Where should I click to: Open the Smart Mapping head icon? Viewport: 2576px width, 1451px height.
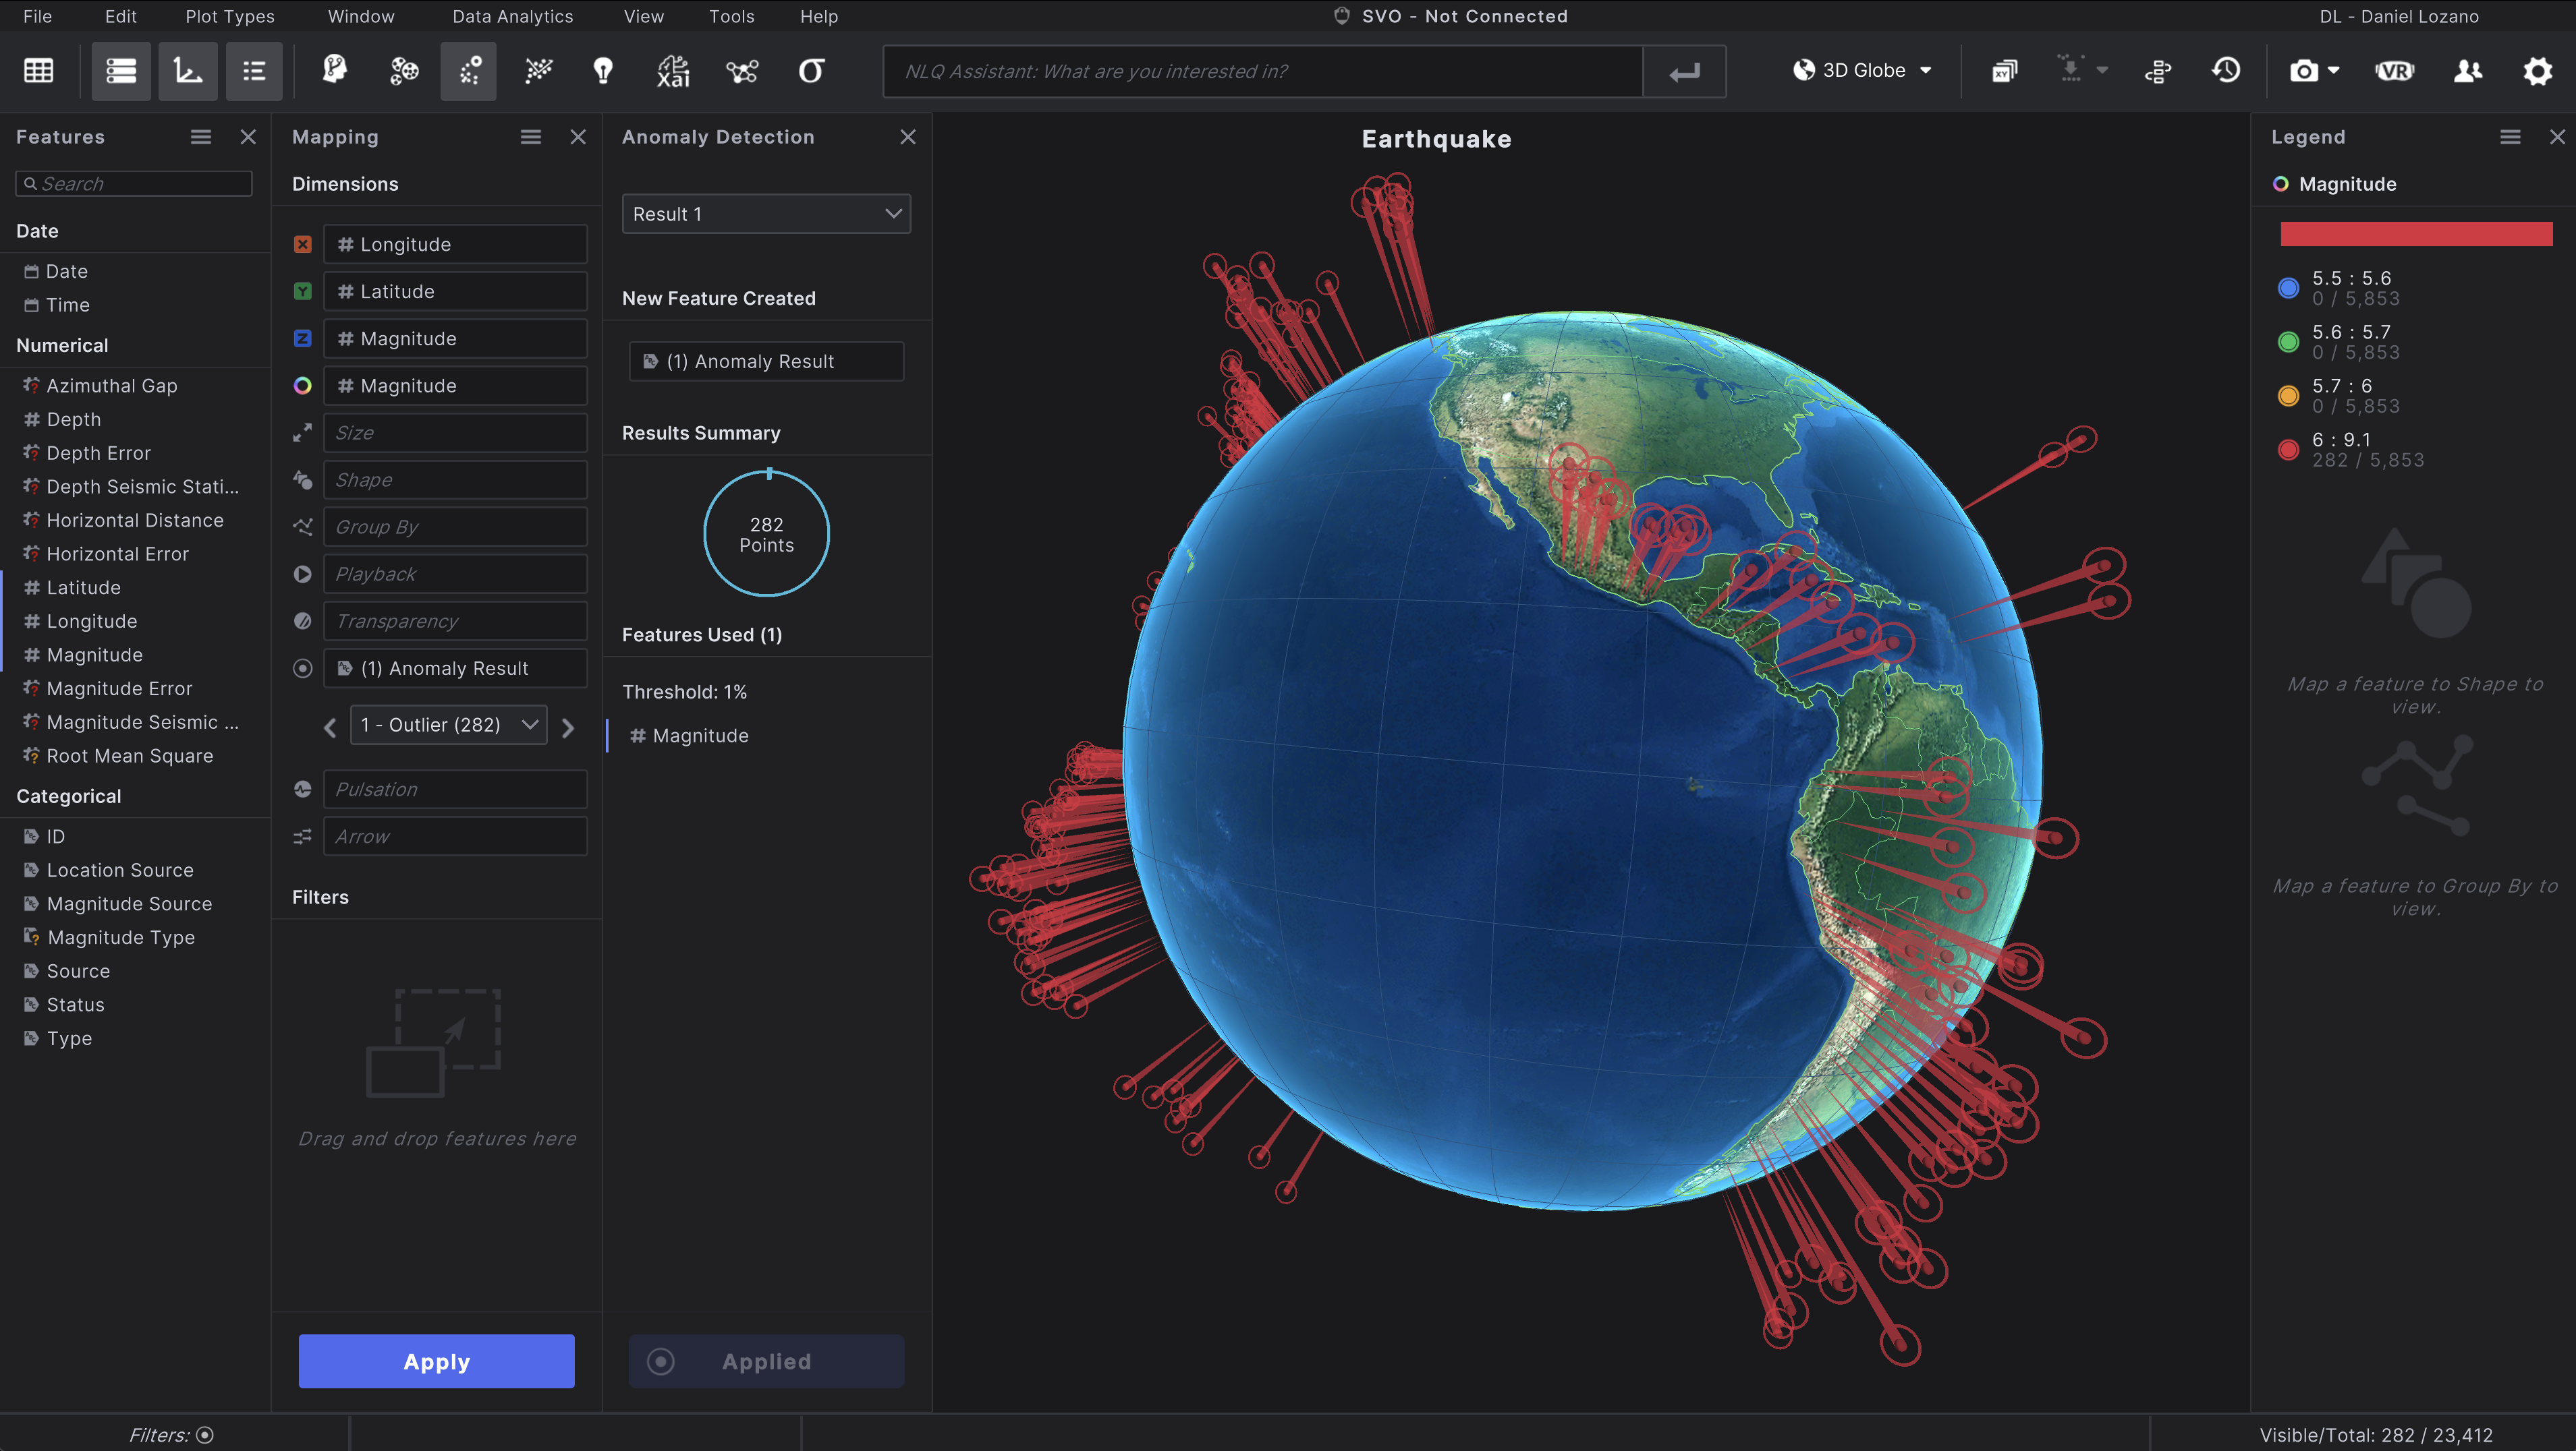(335, 71)
